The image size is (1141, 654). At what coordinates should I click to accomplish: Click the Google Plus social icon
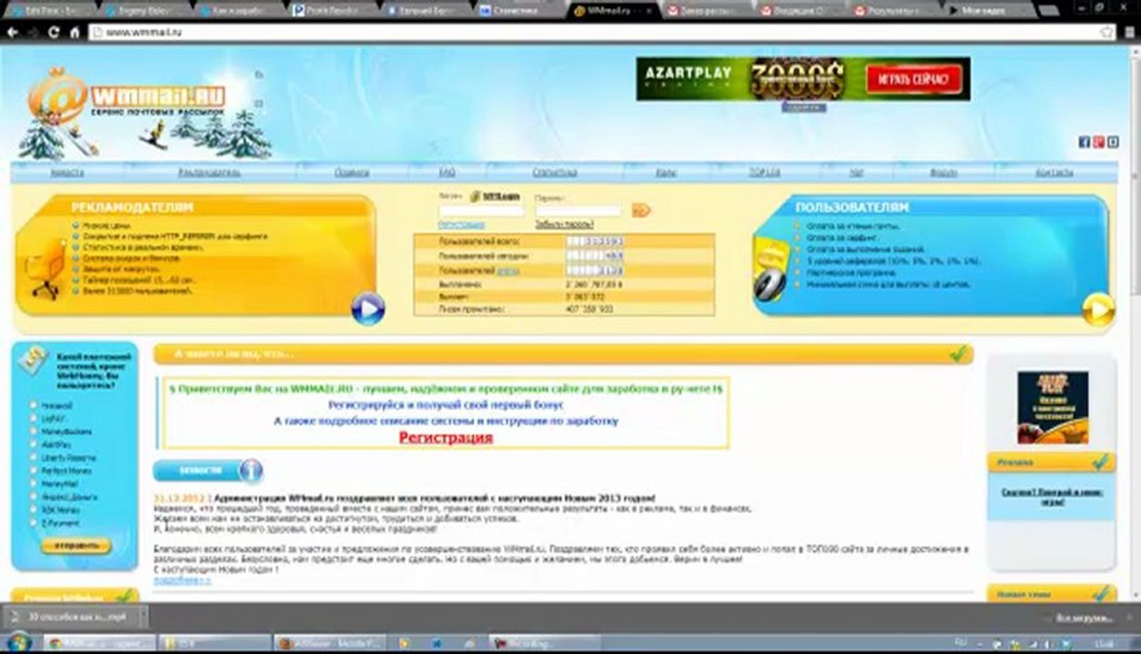point(1098,142)
